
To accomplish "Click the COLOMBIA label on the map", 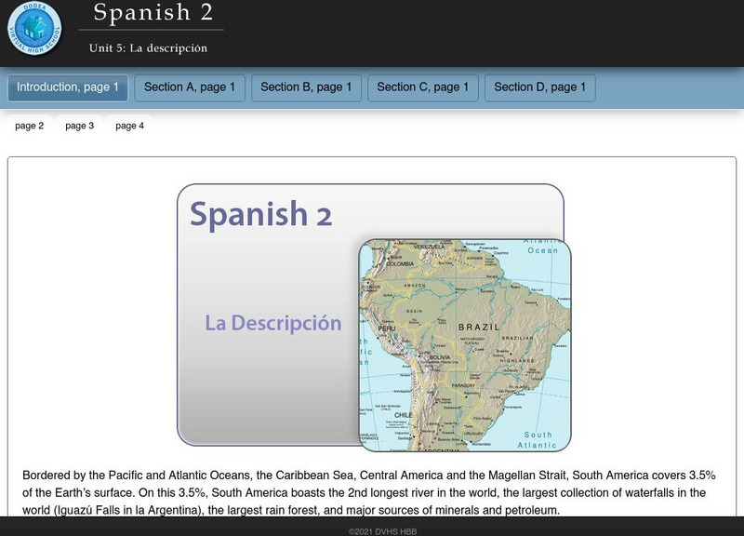I will pyautogui.click(x=399, y=264).
